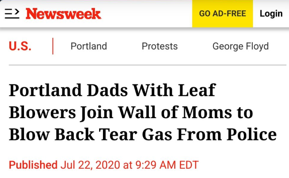Open the Protests topic tag
Viewport: 289px width, 178px height.
[159, 46]
